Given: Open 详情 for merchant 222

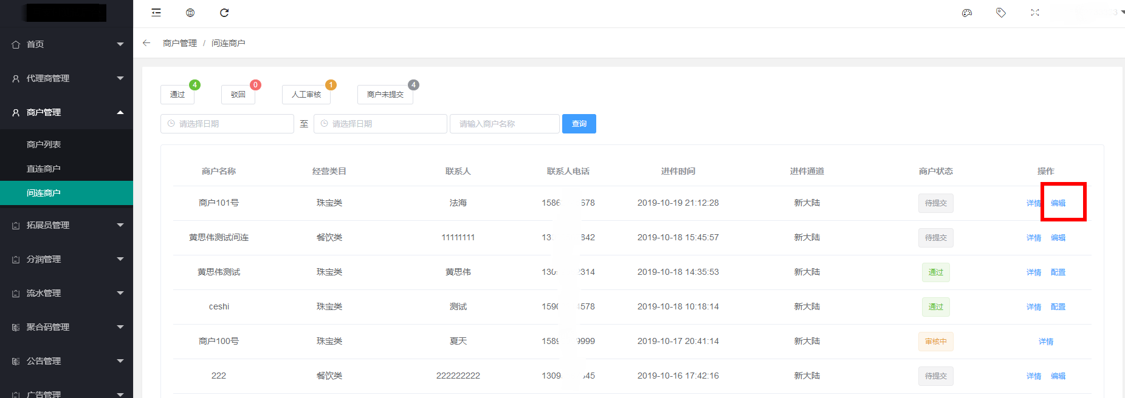Looking at the screenshot, I should tap(1034, 376).
